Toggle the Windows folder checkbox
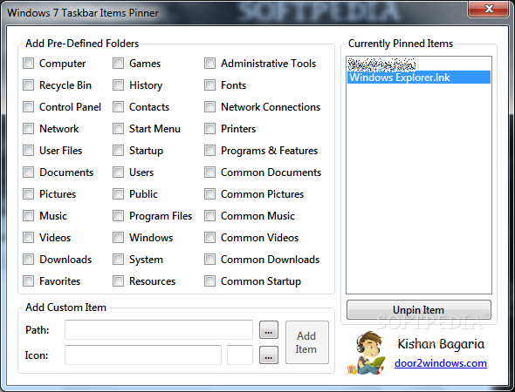This screenshot has height=392, width=515. (x=118, y=238)
